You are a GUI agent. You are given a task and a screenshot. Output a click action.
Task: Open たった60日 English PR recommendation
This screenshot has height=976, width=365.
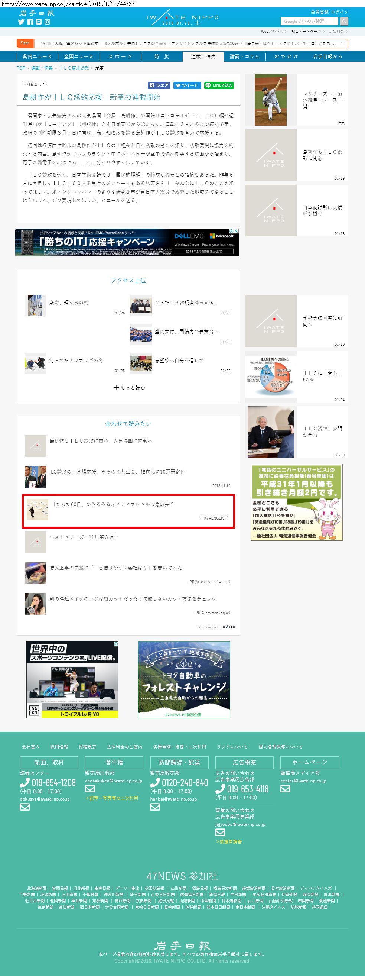tap(129, 511)
